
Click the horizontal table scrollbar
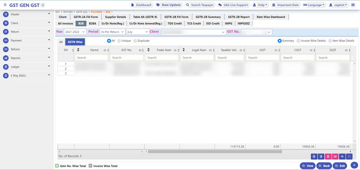pos(216,152)
